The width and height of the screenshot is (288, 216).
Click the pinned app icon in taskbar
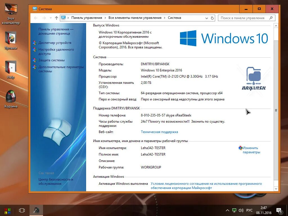[36, 210]
